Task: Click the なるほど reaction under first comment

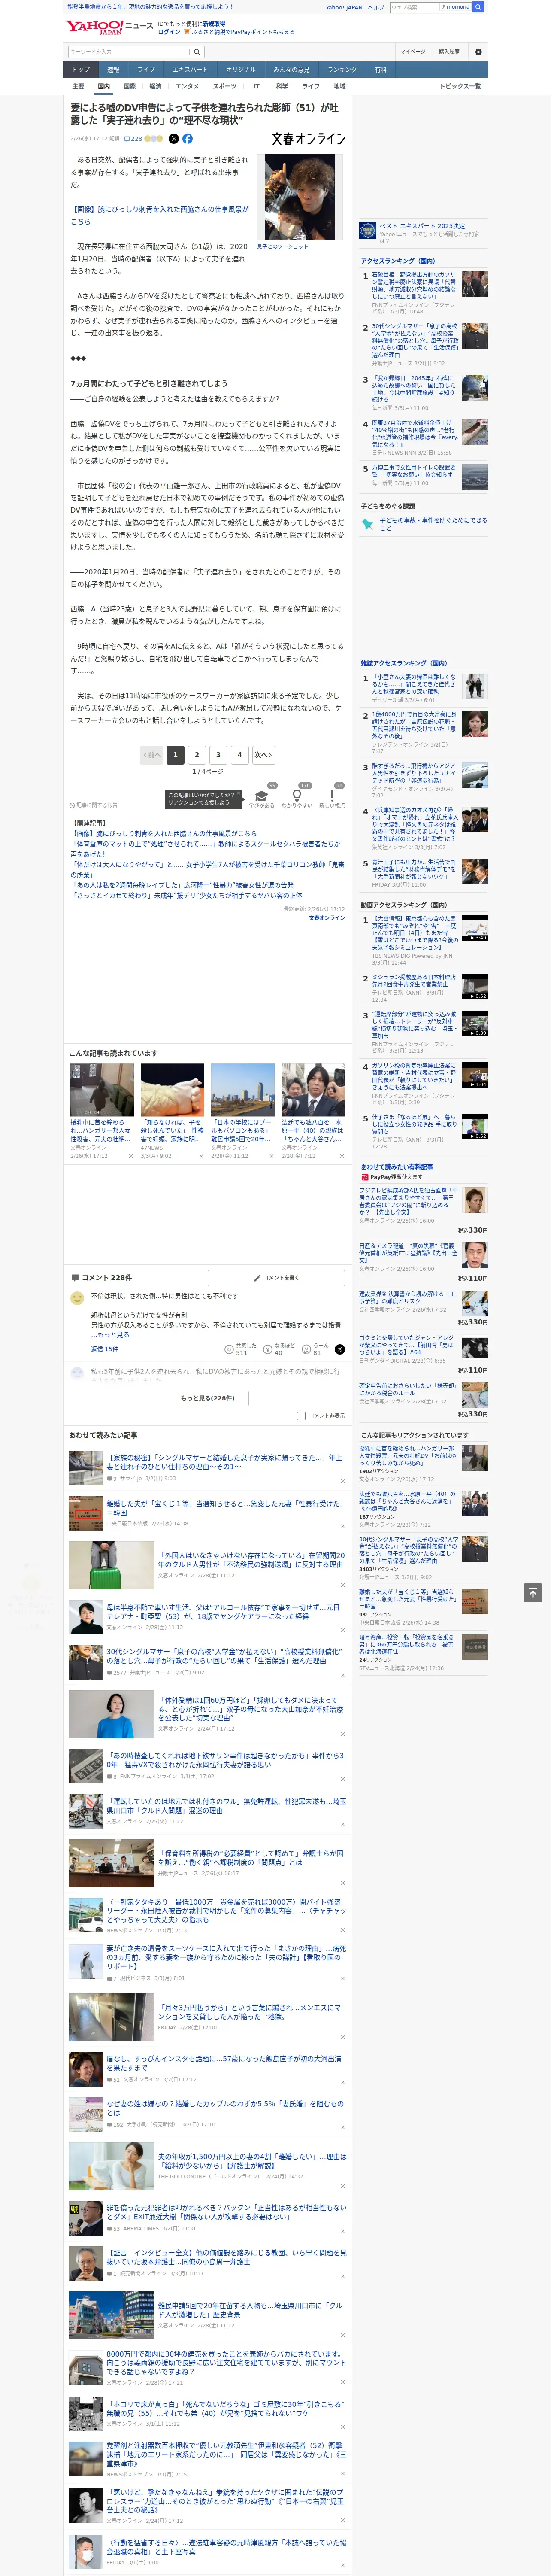Action: pos(278,1350)
